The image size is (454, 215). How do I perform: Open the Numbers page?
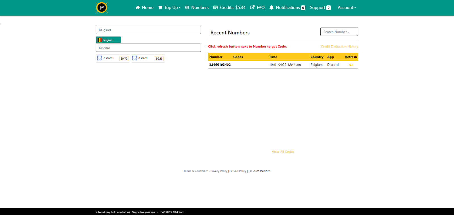(197, 8)
